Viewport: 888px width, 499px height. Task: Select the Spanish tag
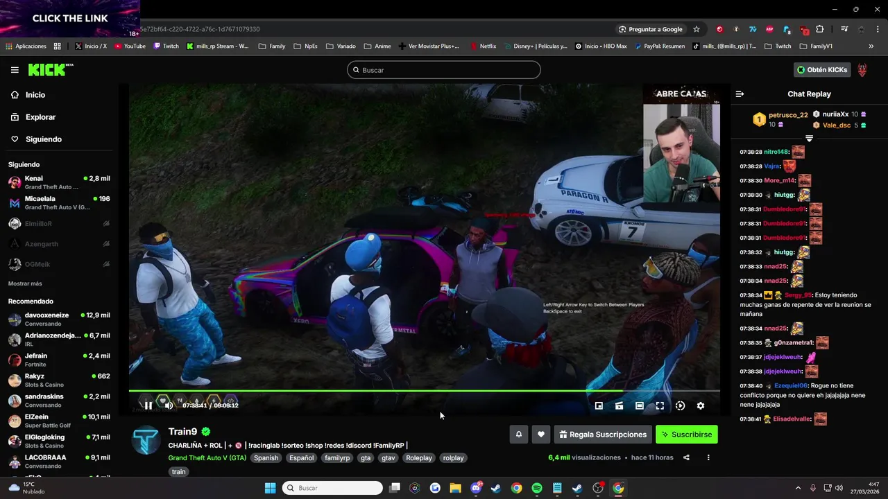coord(266,458)
